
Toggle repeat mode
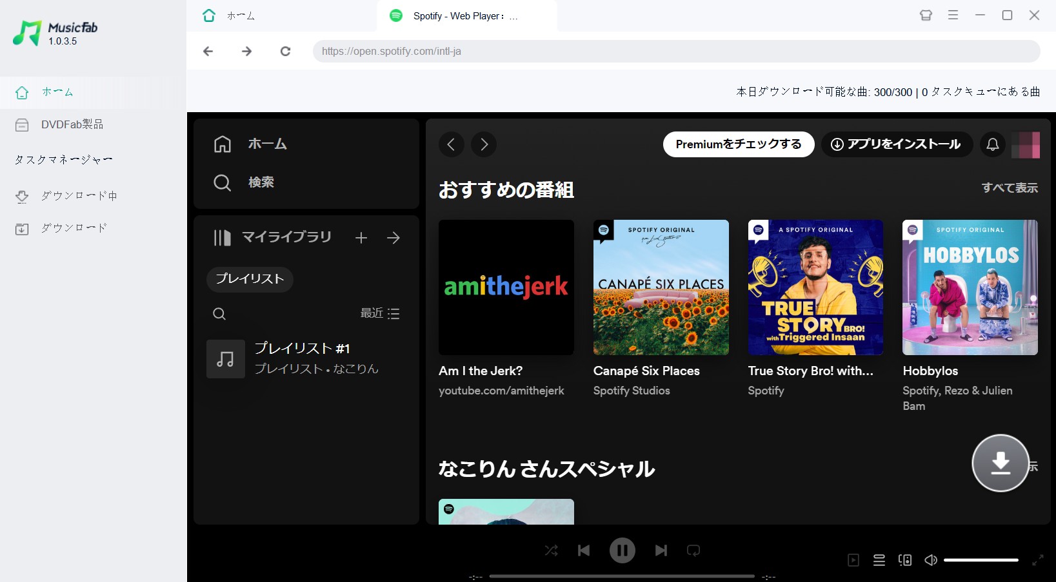click(x=693, y=550)
